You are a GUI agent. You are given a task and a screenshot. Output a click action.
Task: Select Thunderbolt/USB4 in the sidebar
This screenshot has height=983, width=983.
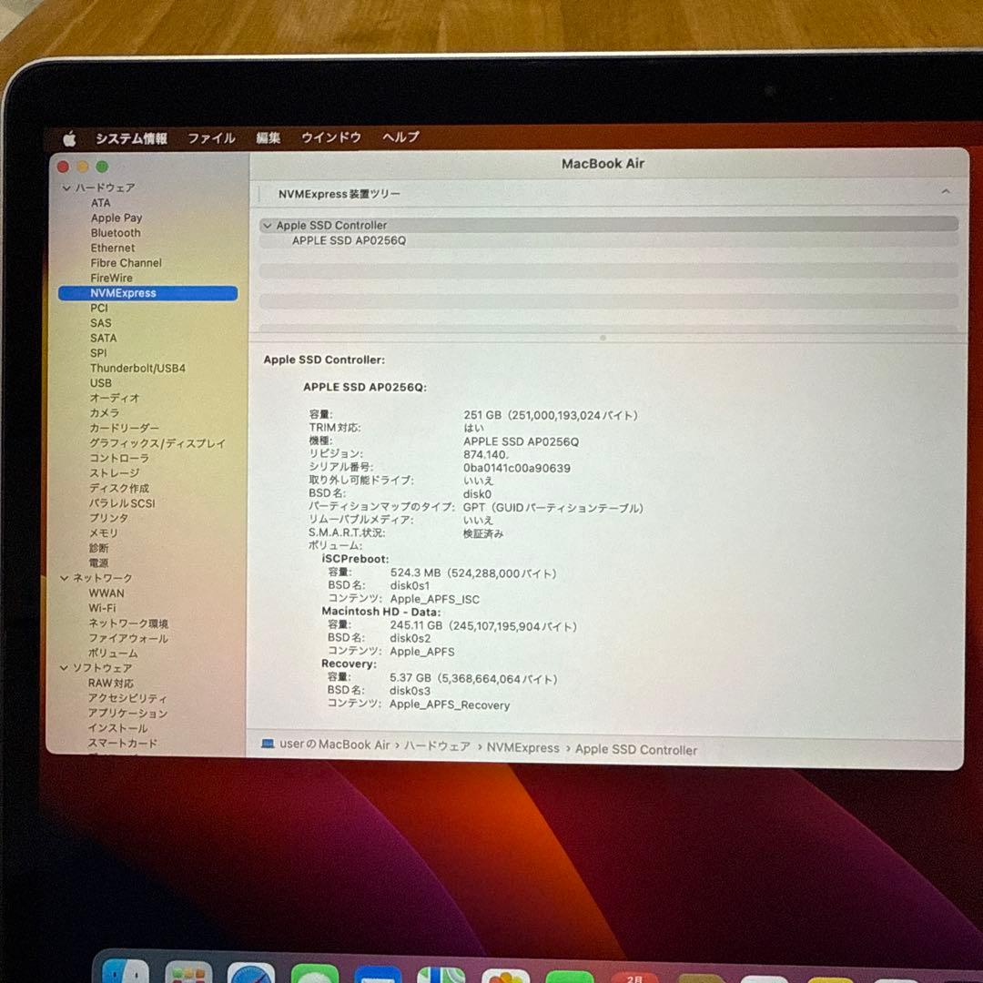click(x=137, y=369)
